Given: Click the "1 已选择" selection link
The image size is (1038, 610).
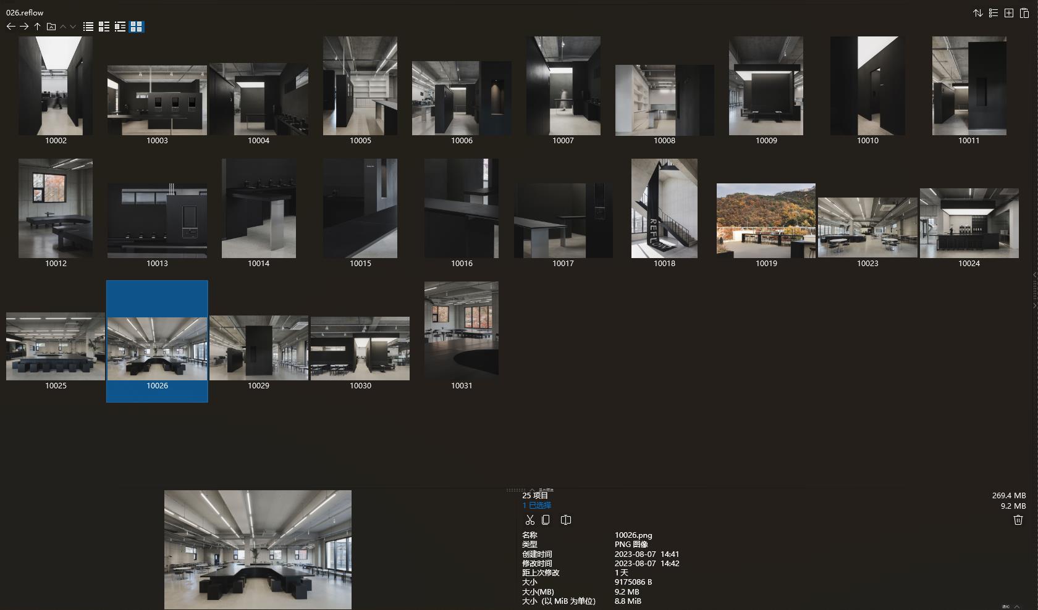Looking at the screenshot, I should [537, 506].
